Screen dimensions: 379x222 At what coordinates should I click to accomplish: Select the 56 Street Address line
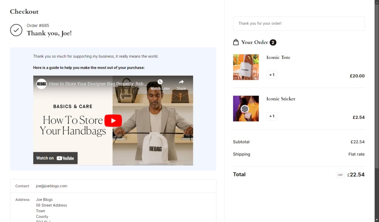pyautogui.click(x=51, y=205)
